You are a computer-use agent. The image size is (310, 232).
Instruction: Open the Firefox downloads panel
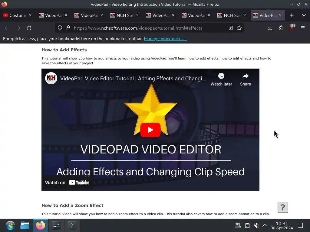click(x=270, y=28)
